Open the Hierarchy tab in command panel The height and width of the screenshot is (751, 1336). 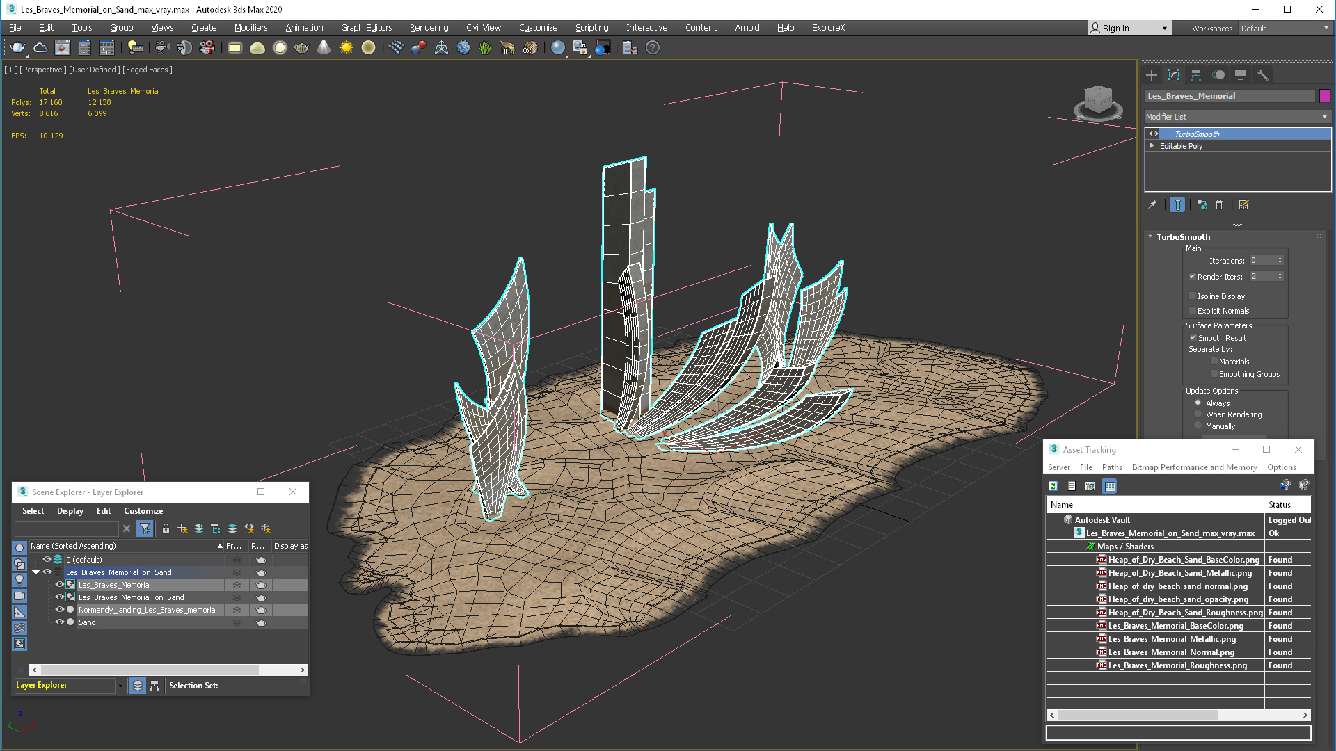[1196, 75]
